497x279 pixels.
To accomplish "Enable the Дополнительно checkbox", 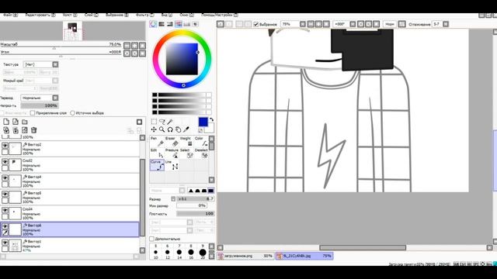I will (152, 239).
